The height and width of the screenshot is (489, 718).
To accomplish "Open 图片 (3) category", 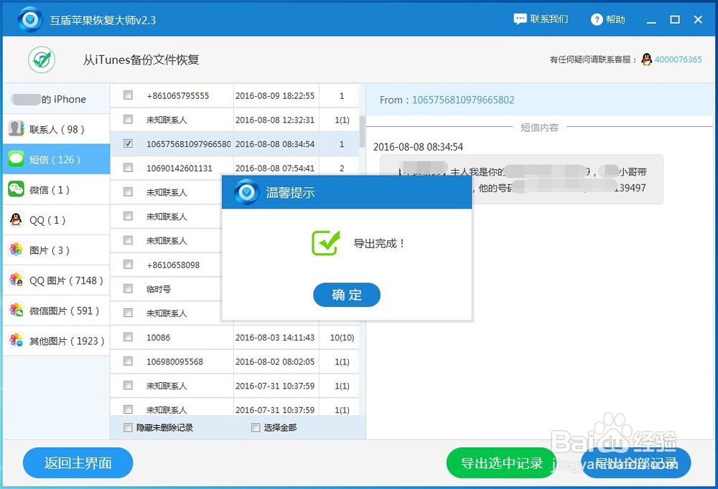I will coord(56,250).
